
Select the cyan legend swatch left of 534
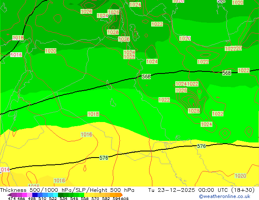56,195
